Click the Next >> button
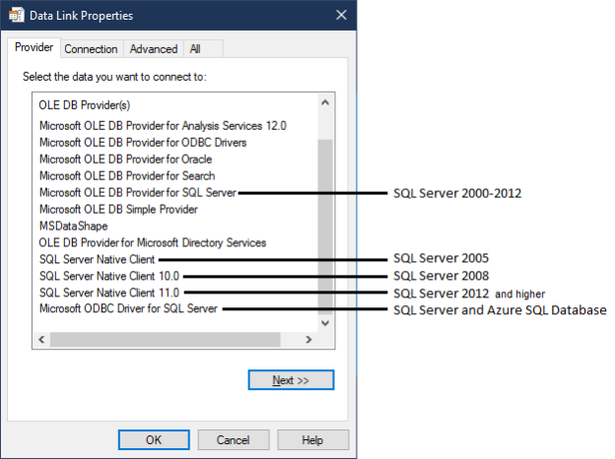 [291, 380]
